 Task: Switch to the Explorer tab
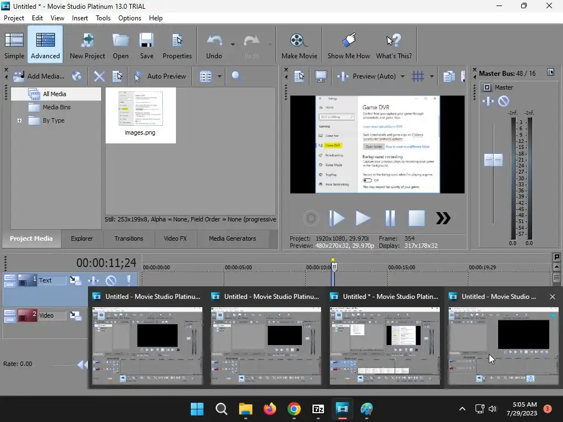(82, 238)
